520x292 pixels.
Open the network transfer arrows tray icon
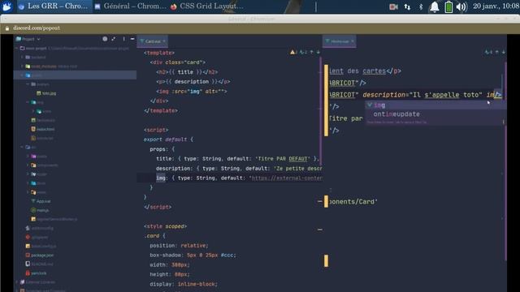click(x=407, y=6)
